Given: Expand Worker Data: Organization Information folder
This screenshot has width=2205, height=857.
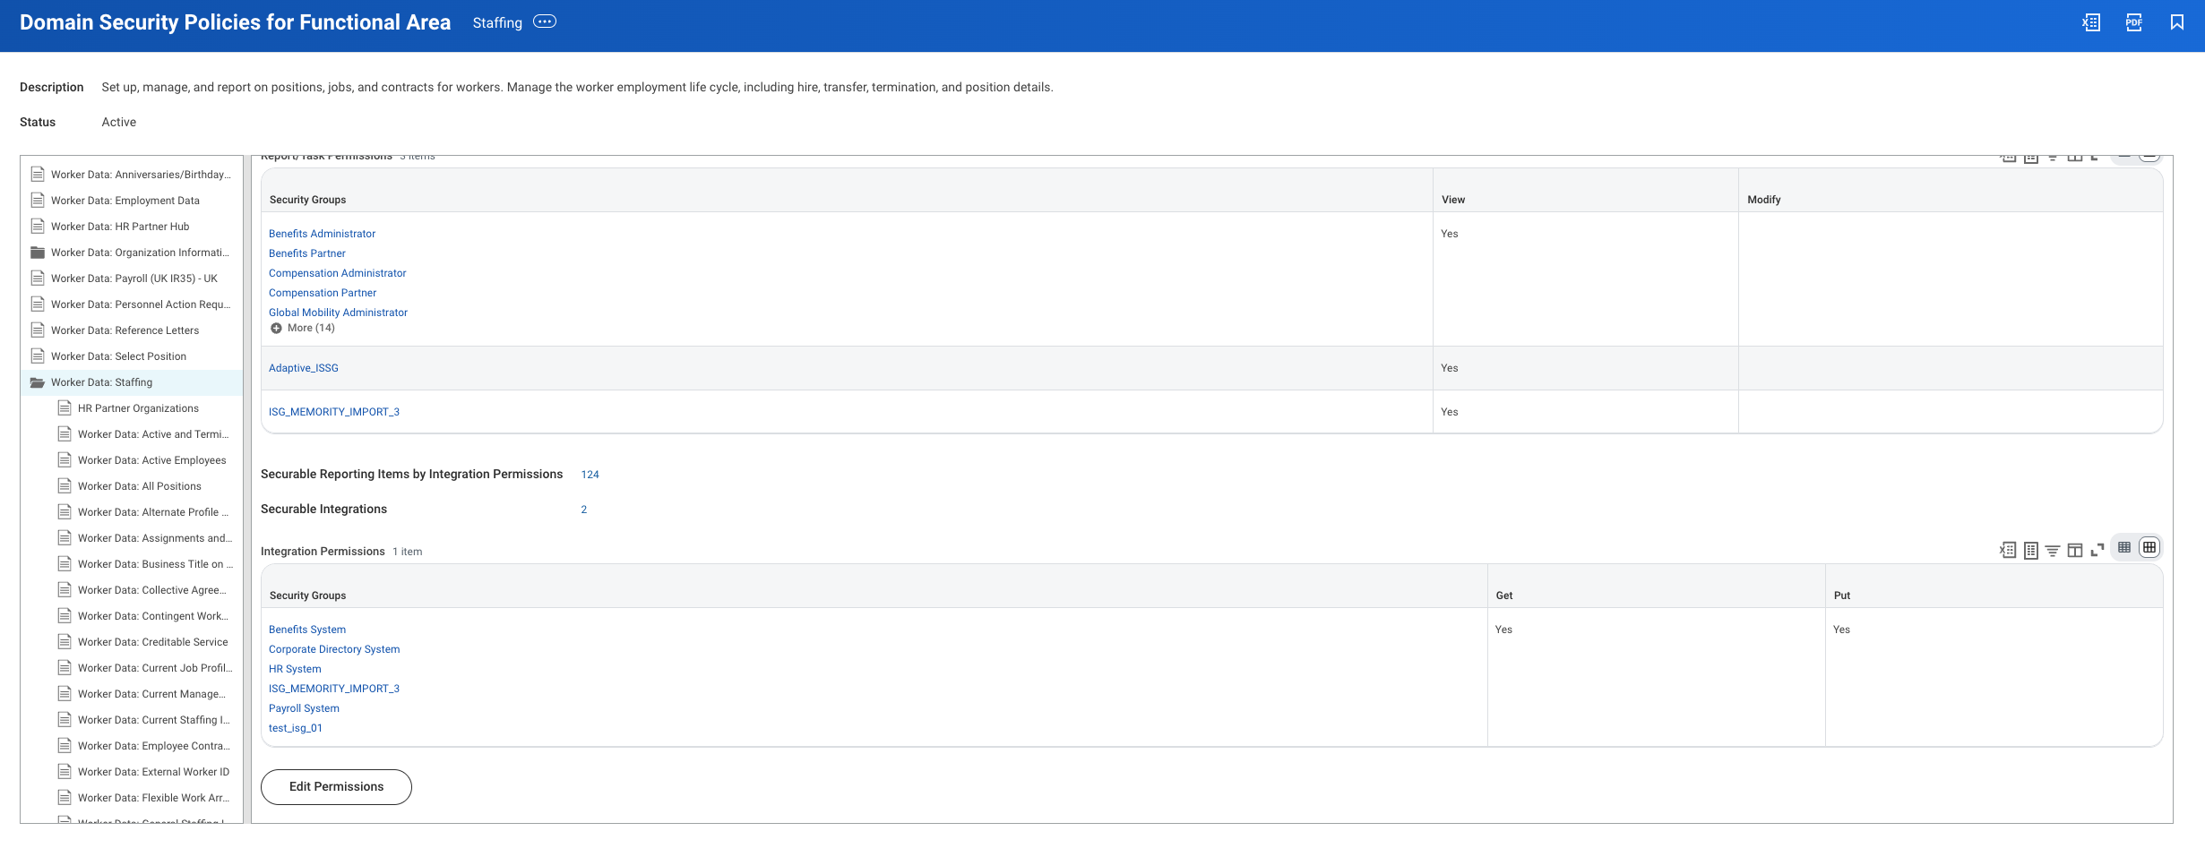Looking at the screenshot, I should 37,253.
